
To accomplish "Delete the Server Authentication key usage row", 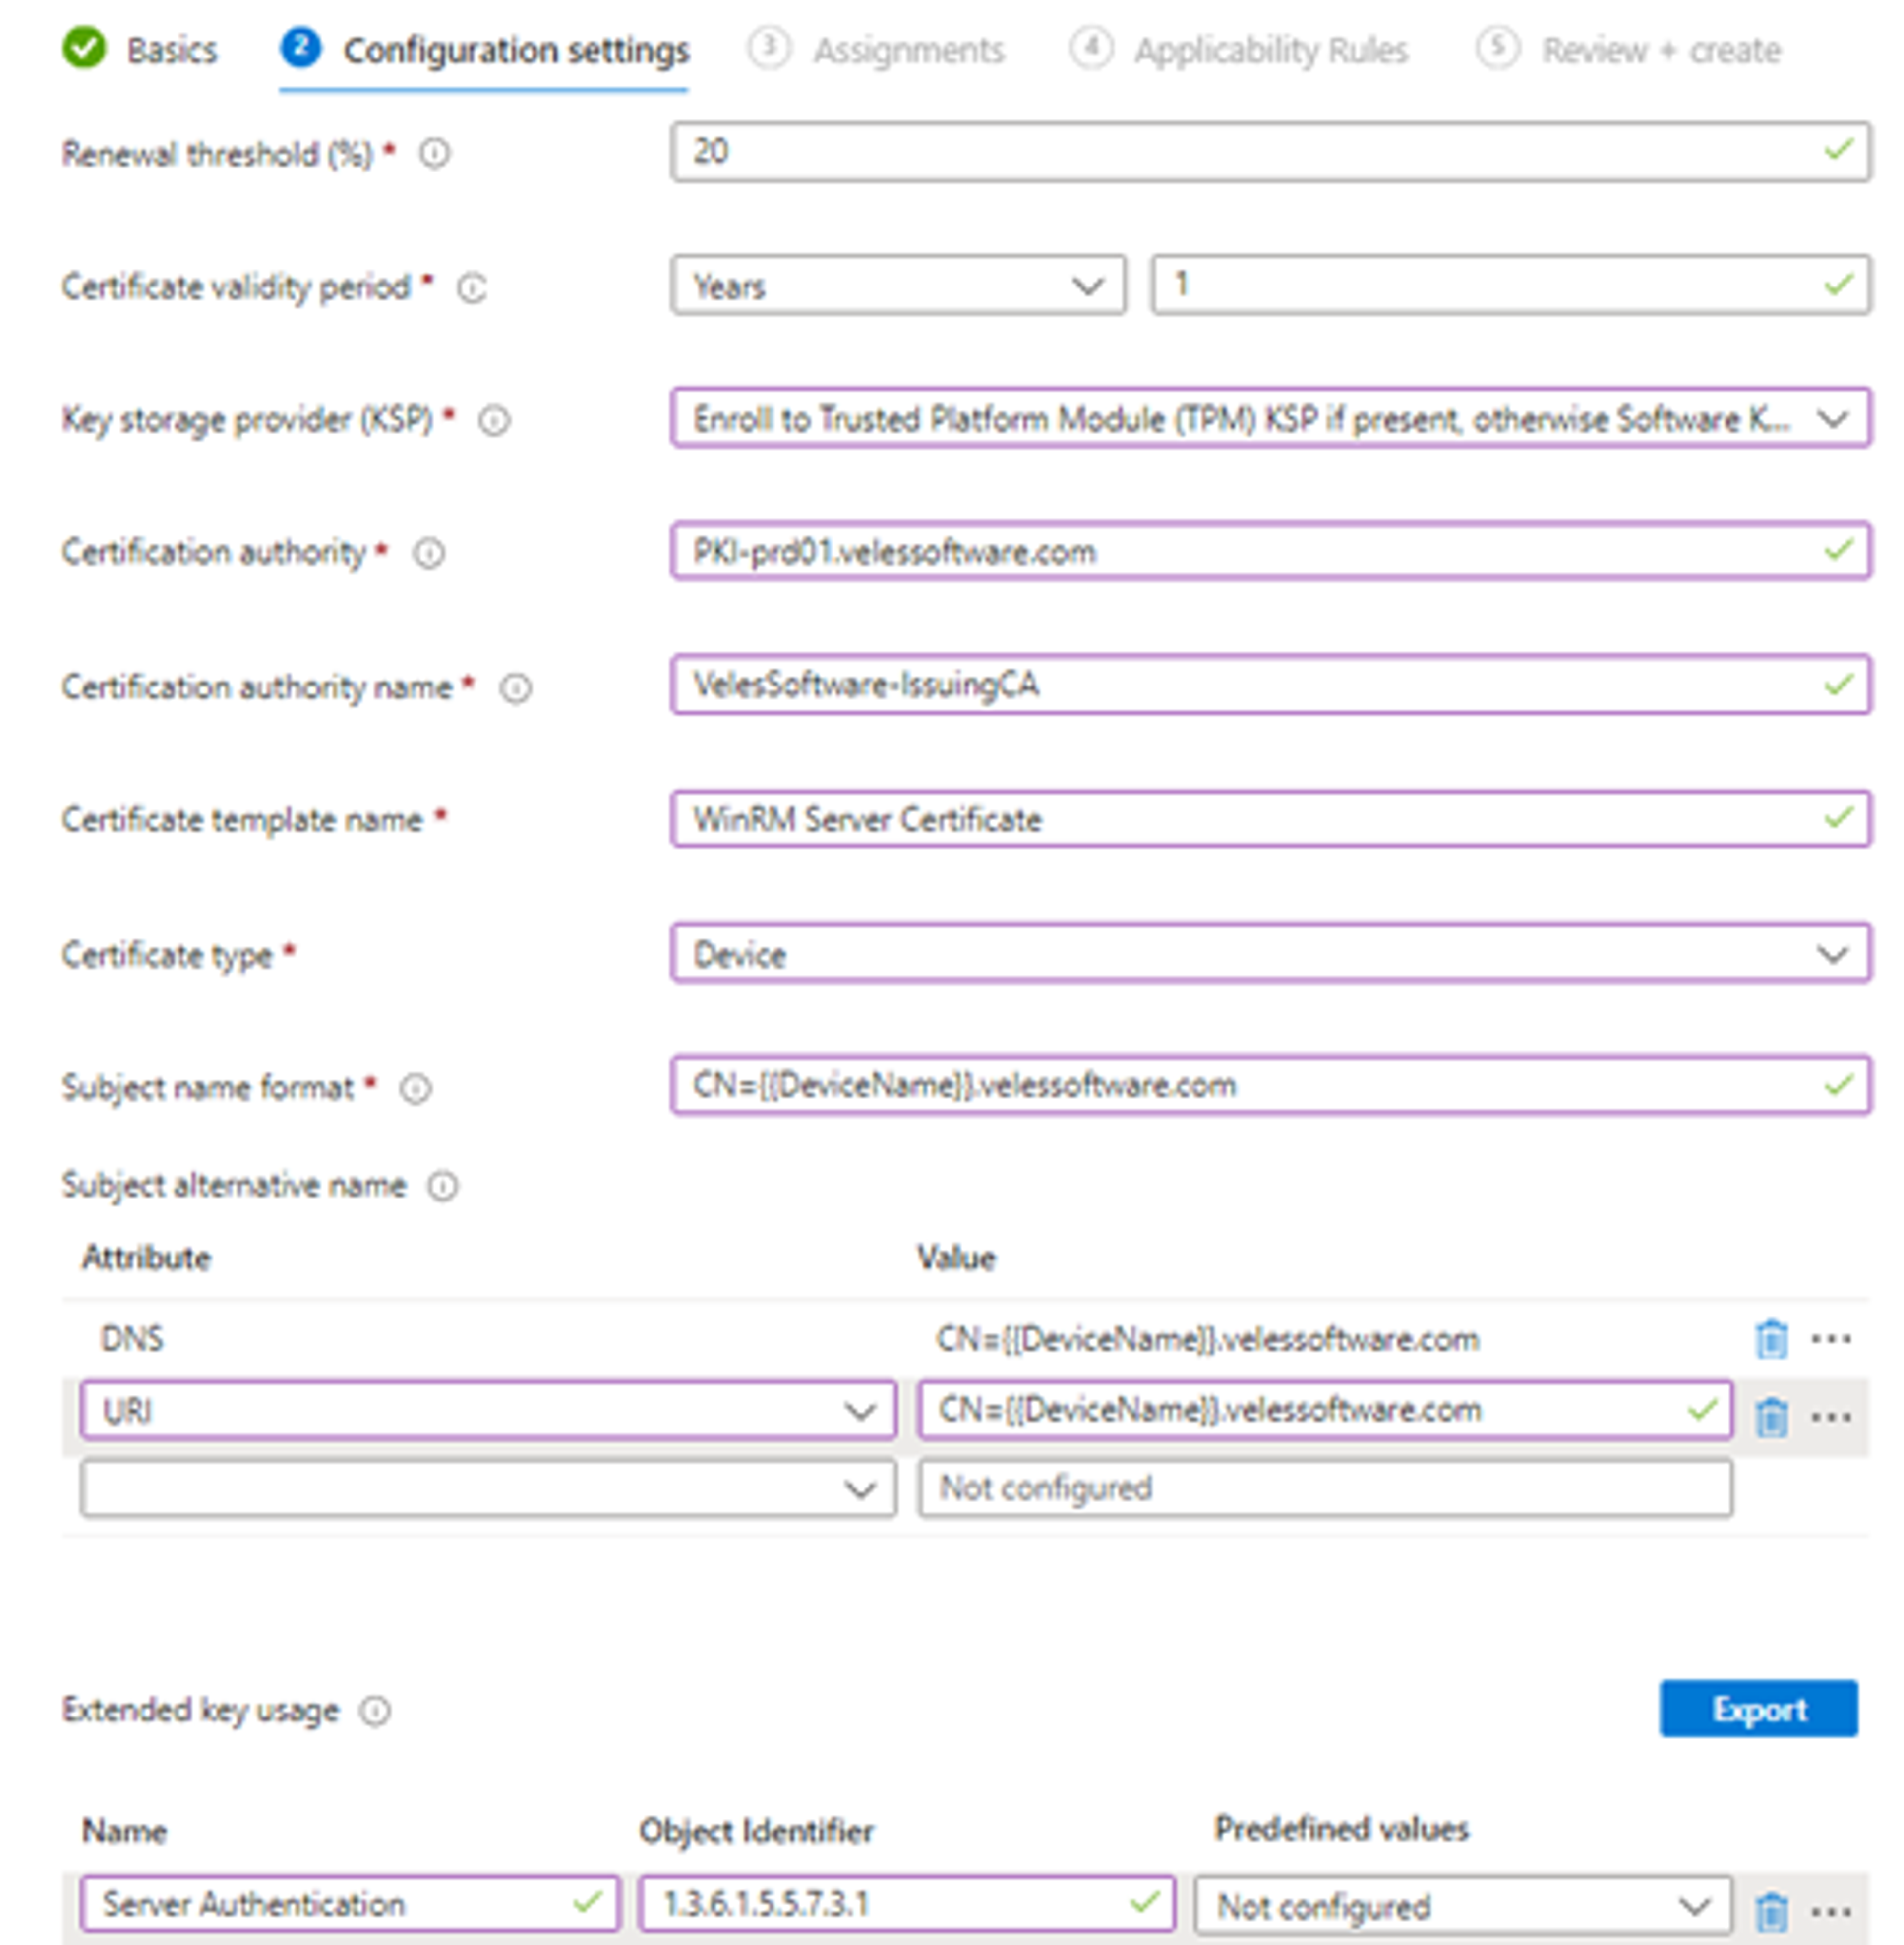I will click(x=1771, y=1911).
